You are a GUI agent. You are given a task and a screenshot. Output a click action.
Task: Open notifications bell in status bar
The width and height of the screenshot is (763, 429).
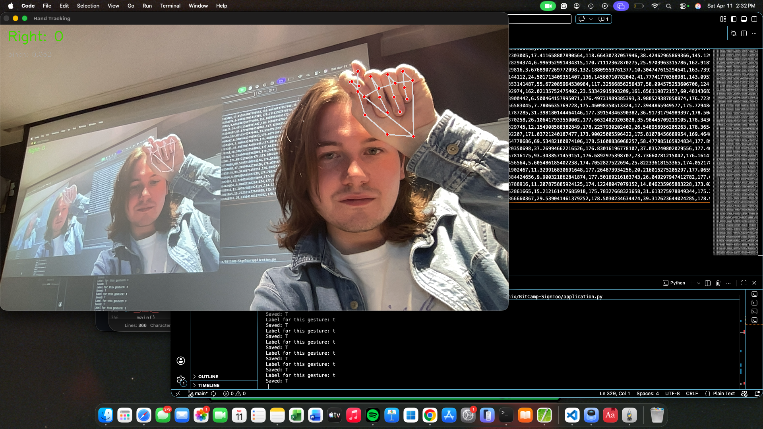pos(757,394)
